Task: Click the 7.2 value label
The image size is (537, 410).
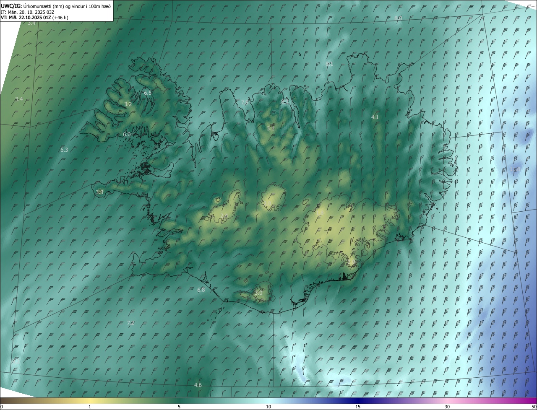Action: 130,323
